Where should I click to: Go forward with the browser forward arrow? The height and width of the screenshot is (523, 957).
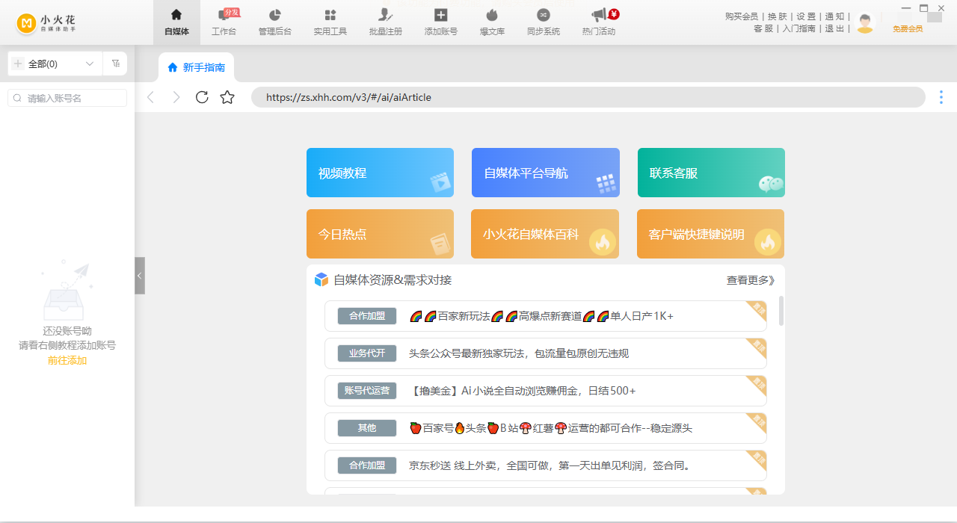176,97
